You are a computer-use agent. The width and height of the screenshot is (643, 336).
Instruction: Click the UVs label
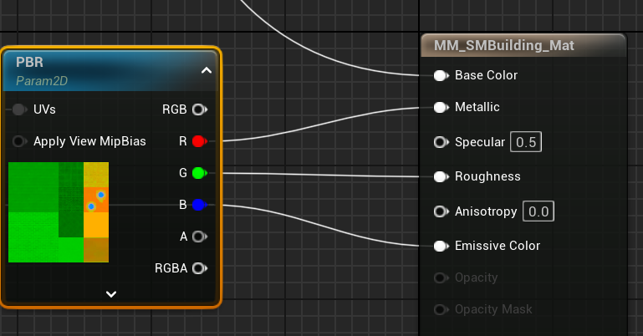point(44,109)
